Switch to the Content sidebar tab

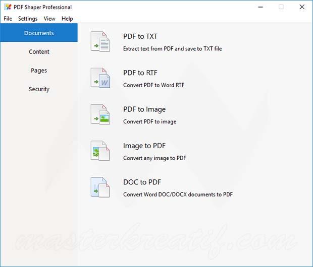point(39,51)
